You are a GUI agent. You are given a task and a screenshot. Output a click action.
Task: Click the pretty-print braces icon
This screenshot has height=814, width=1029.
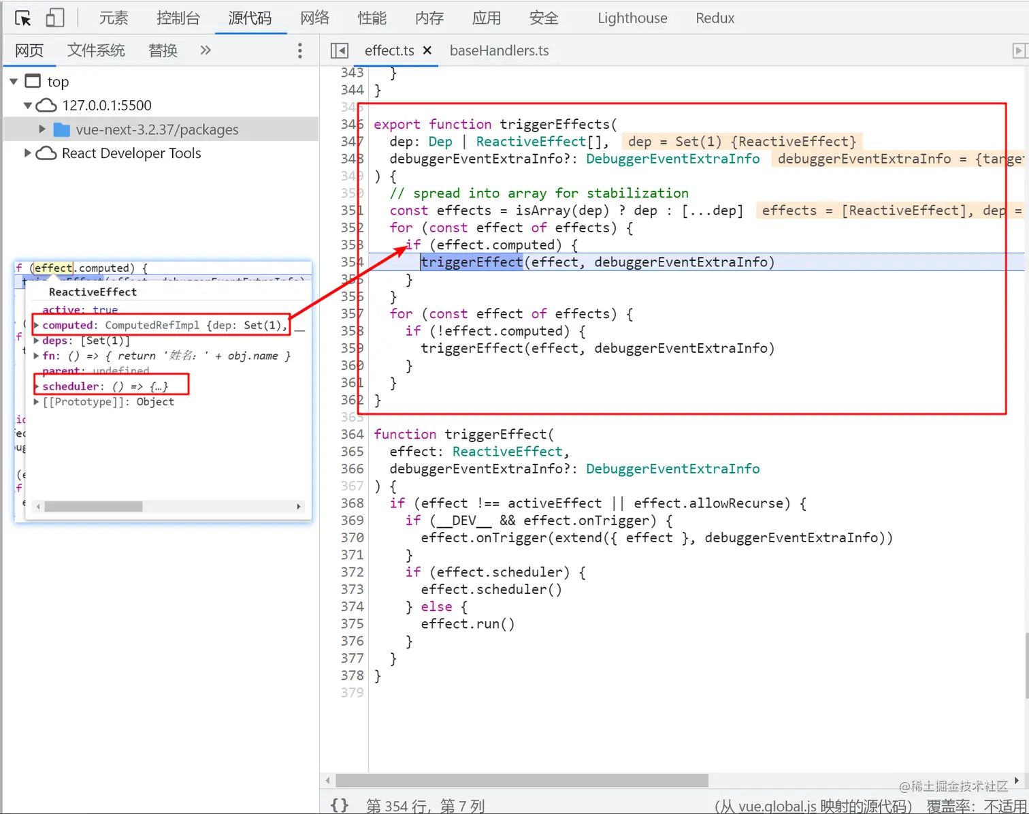[339, 805]
